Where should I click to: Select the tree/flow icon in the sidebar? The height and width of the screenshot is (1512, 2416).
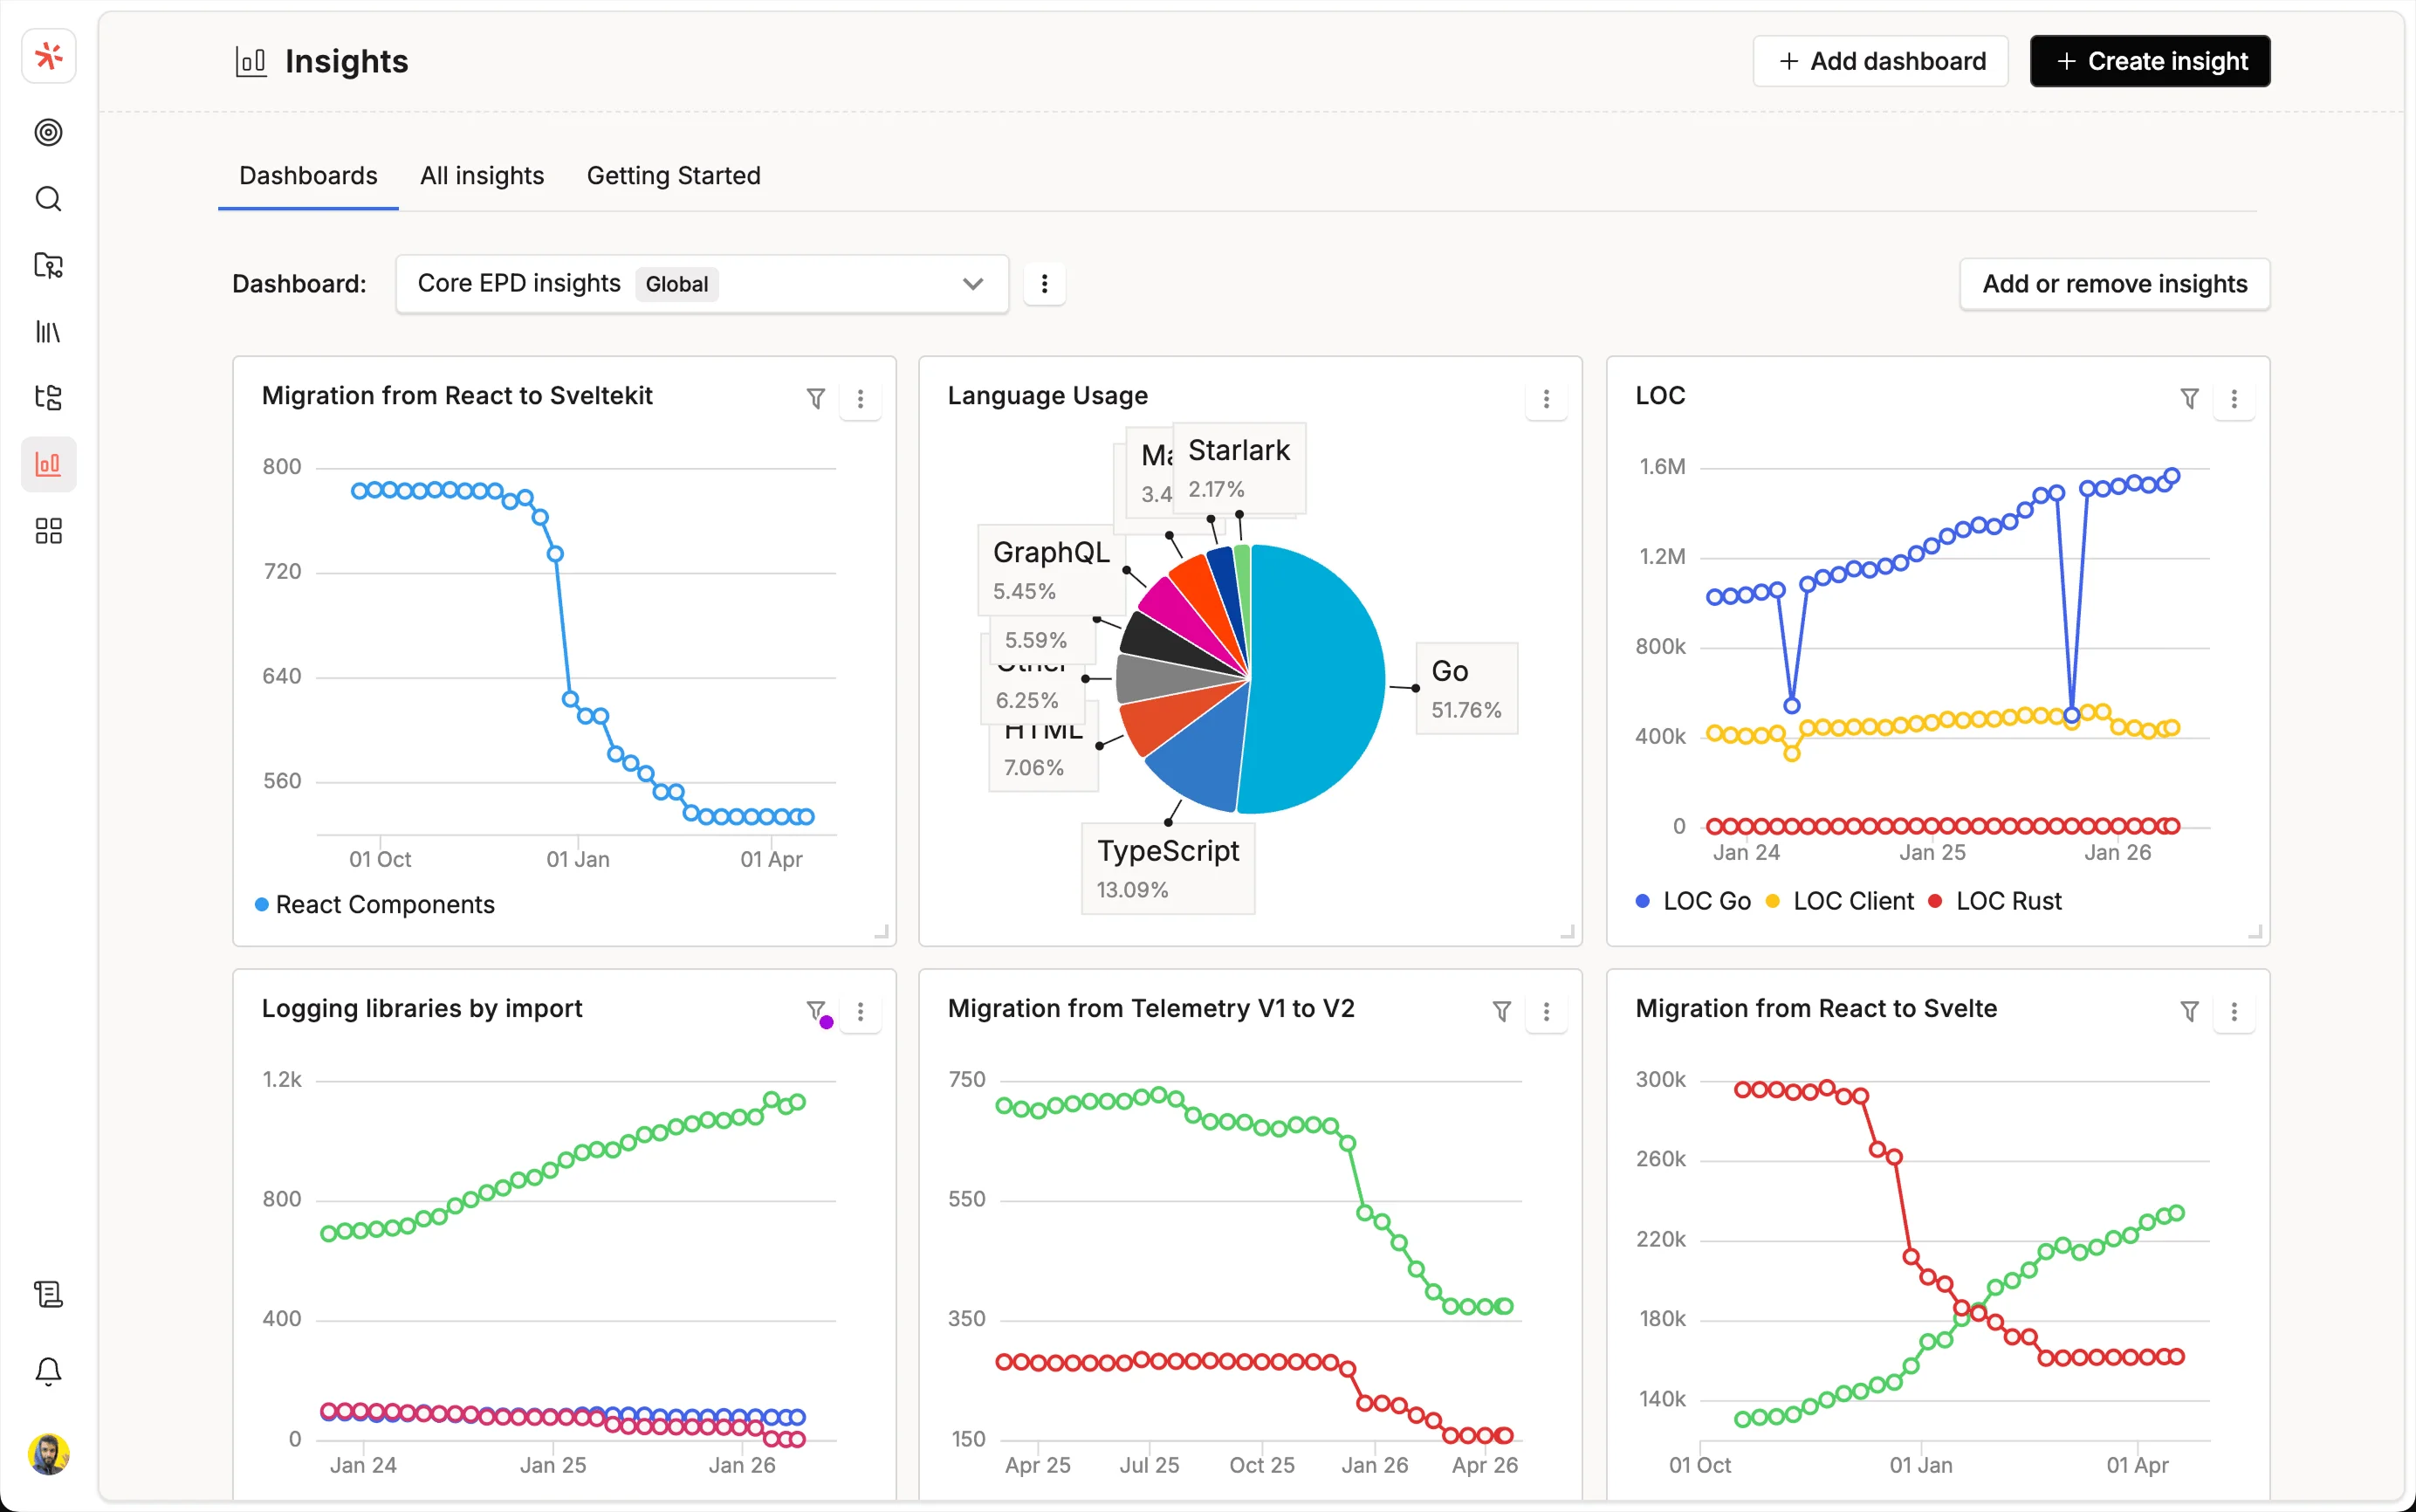click(48, 397)
